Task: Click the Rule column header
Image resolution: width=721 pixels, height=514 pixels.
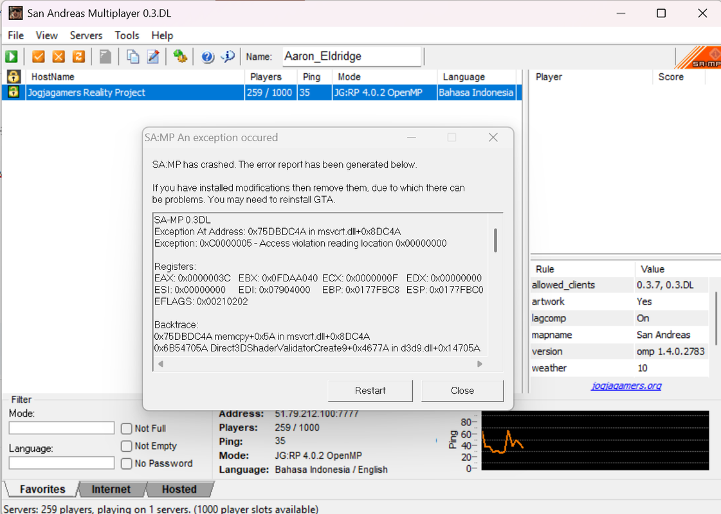Action: pyautogui.click(x=583, y=269)
